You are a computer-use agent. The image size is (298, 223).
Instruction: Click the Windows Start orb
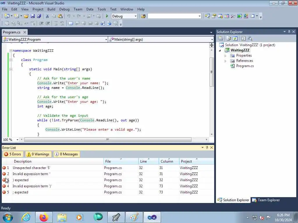click(8, 217)
